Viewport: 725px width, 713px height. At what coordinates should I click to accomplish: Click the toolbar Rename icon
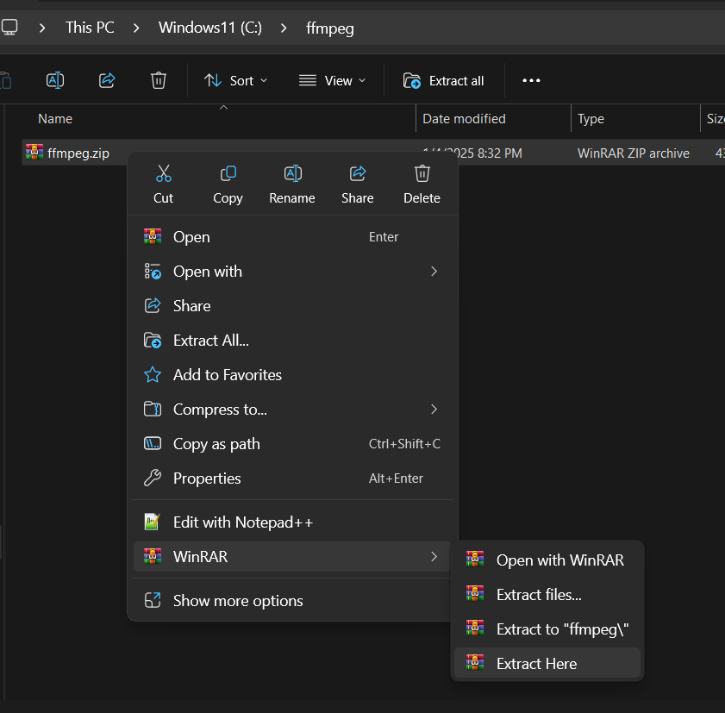tap(55, 80)
